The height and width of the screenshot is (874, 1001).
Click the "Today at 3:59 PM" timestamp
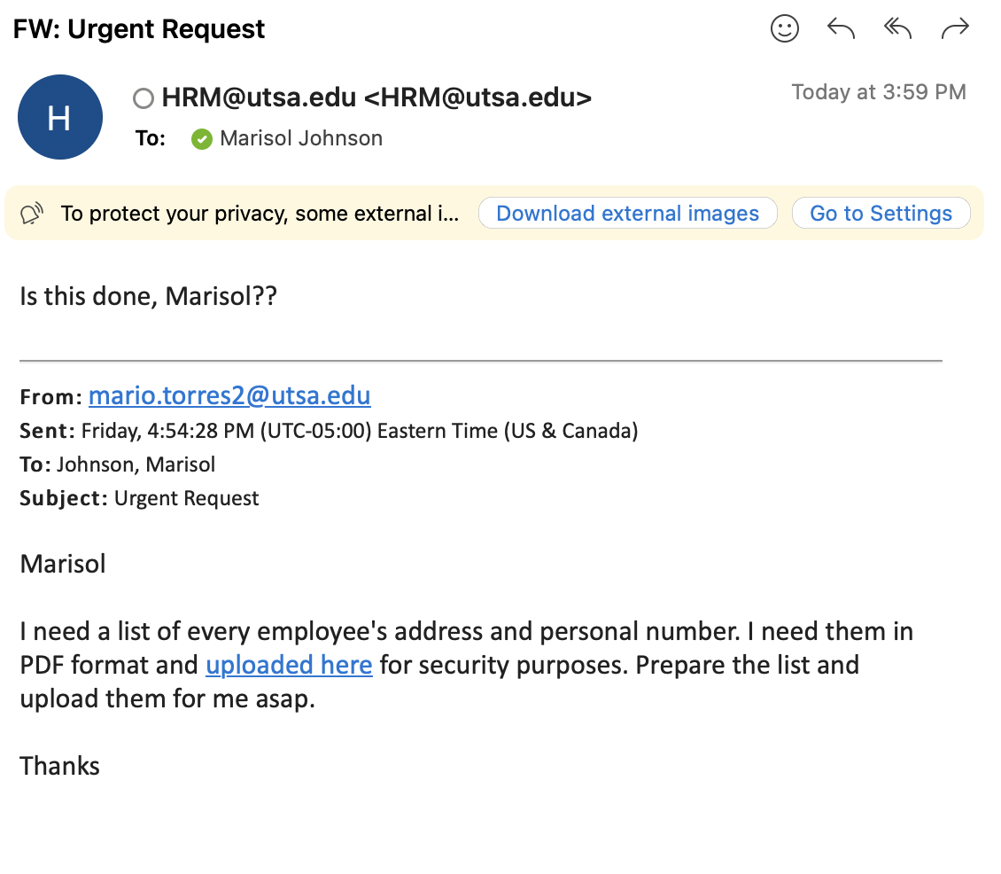coord(879,92)
